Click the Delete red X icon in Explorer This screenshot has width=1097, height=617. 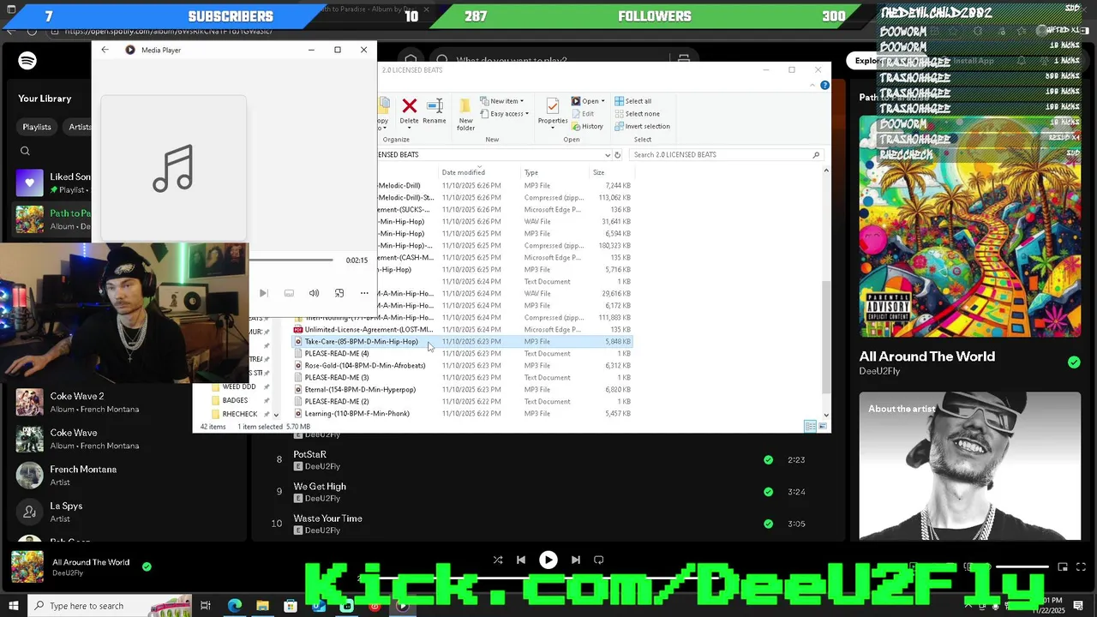410,105
